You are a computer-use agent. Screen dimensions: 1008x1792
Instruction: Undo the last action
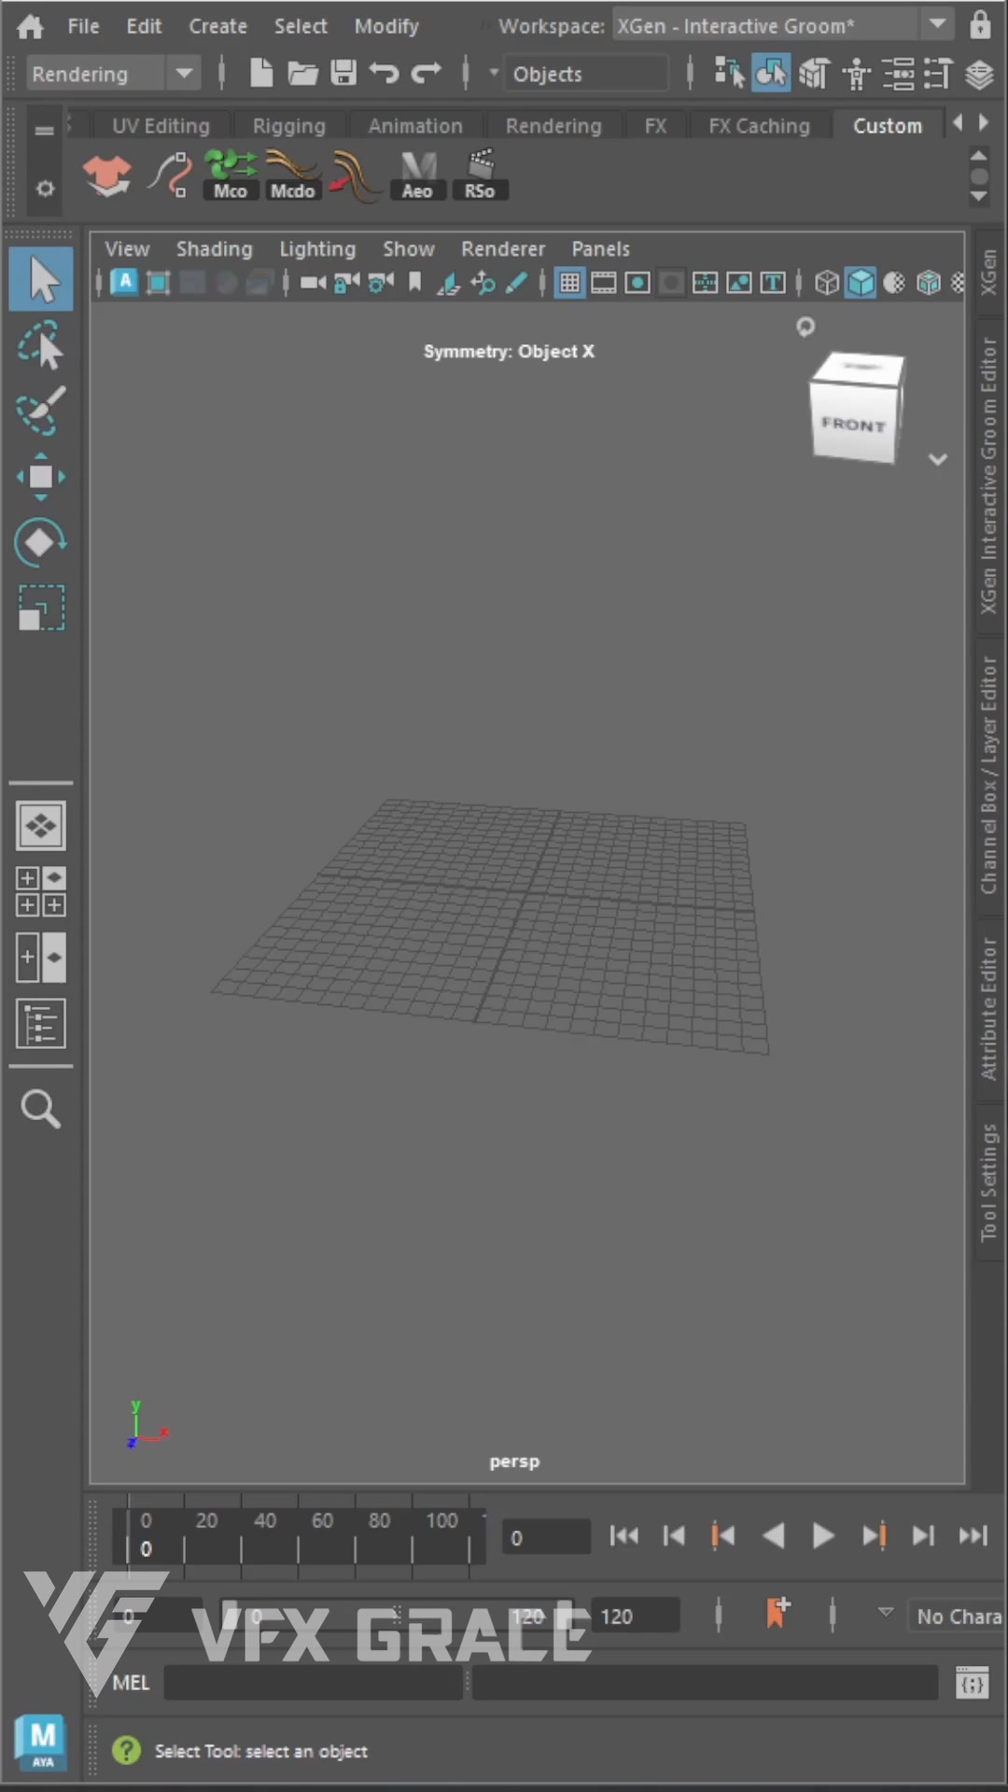384,73
